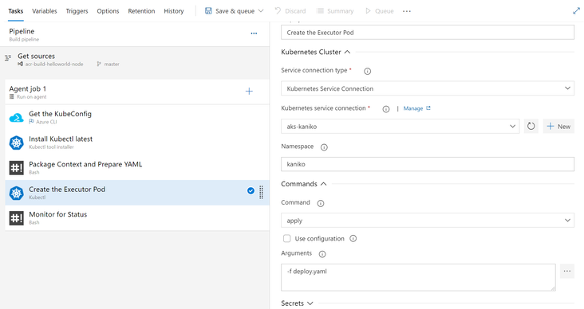
Task: Click info icon next to Command label
Action: point(320,203)
